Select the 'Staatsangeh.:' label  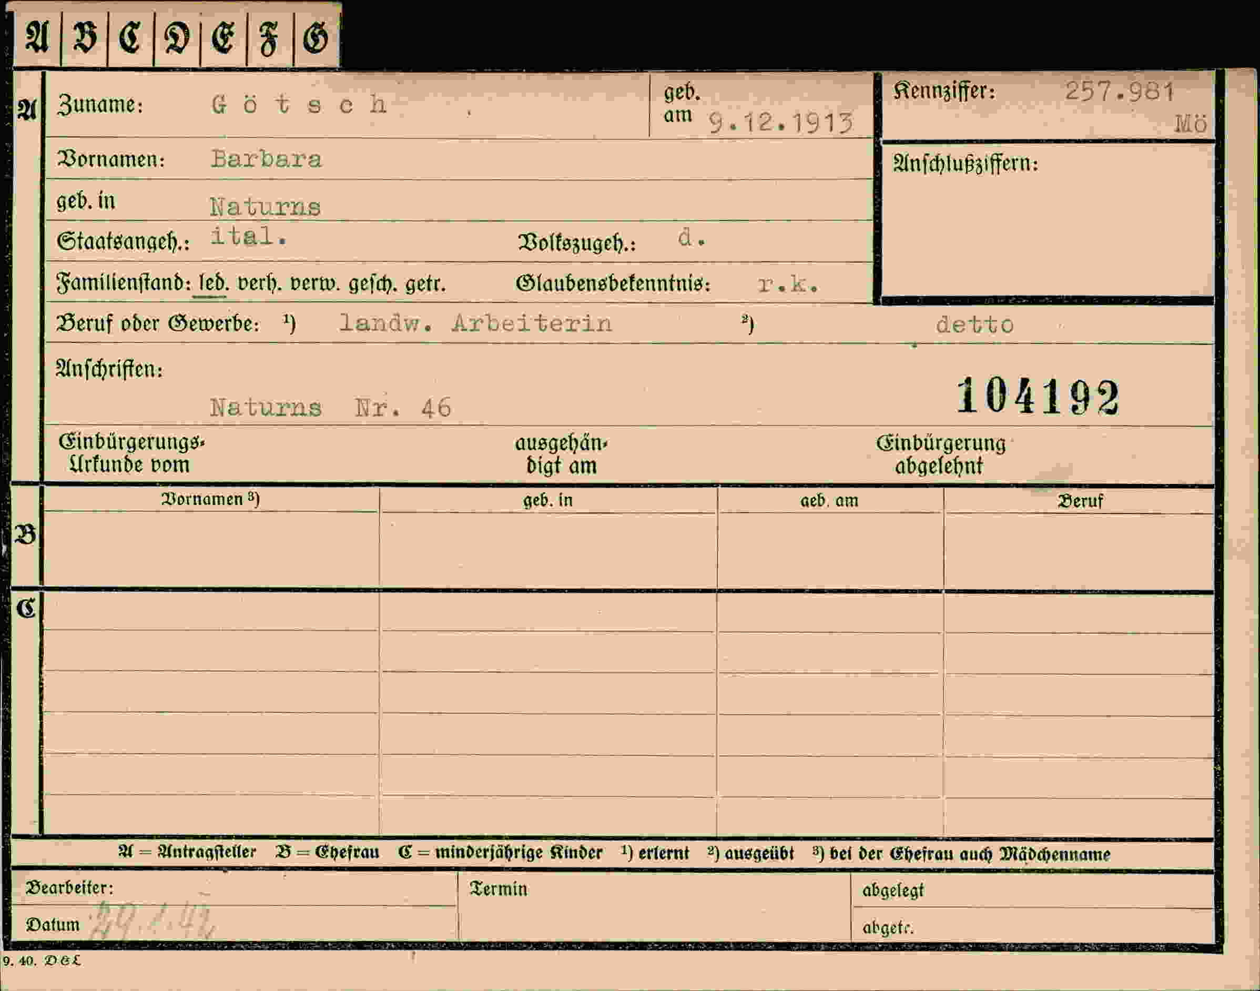(x=123, y=241)
